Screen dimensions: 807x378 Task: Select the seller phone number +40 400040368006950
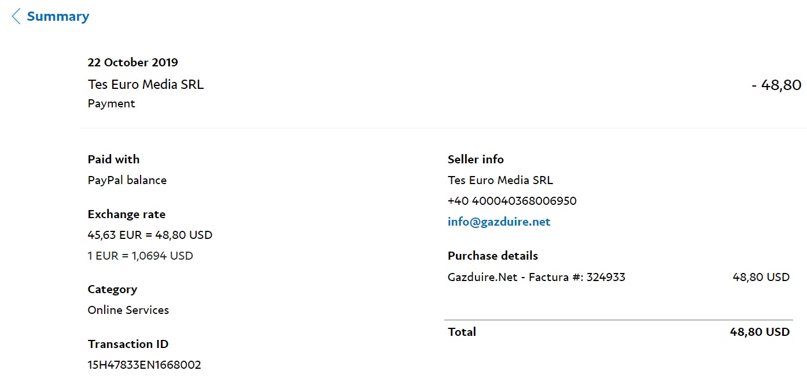pyautogui.click(x=511, y=201)
